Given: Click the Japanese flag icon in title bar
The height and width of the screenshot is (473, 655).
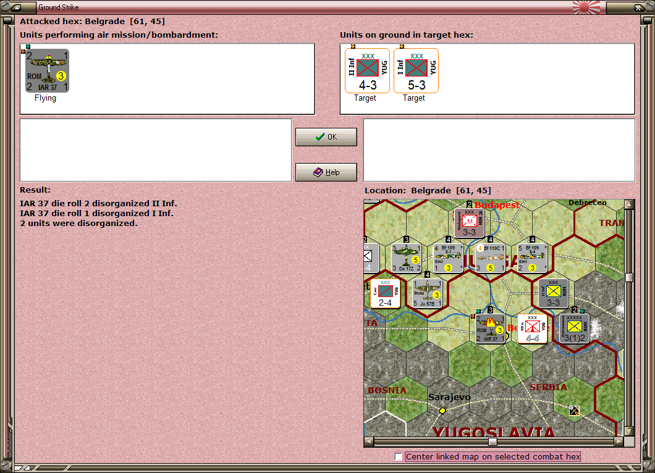Looking at the screenshot, I should (x=586, y=7).
